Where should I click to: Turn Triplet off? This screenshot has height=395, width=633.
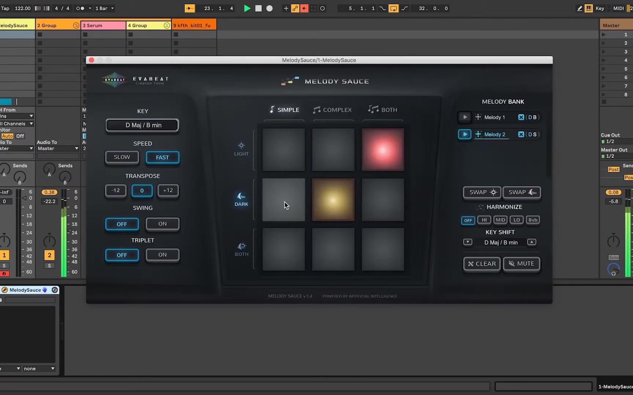pos(122,255)
